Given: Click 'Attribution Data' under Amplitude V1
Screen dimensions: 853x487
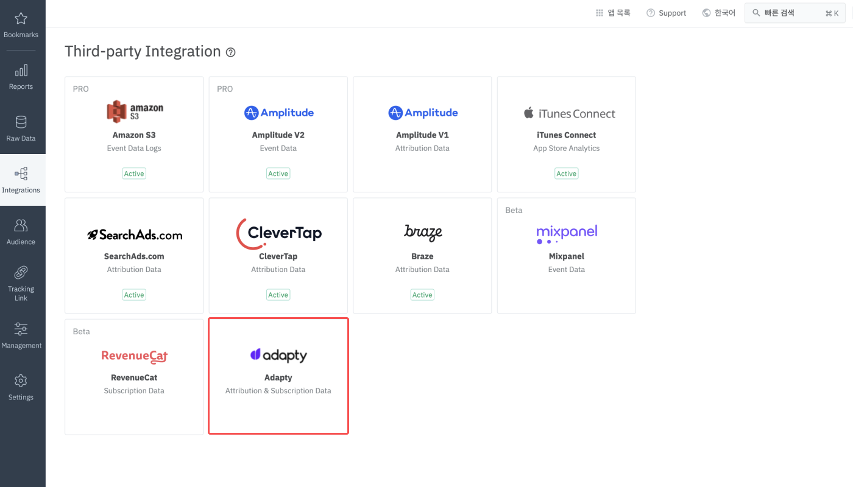Looking at the screenshot, I should (x=422, y=148).
